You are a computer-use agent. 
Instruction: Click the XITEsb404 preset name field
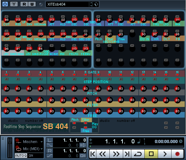click(x=67, y=4)
